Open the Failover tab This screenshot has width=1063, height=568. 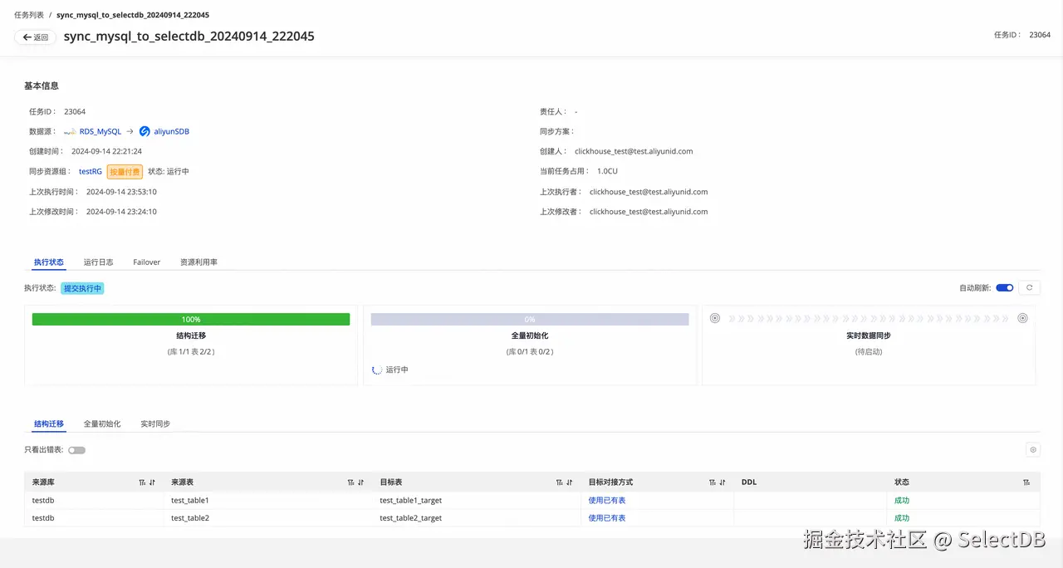(147, 262)
